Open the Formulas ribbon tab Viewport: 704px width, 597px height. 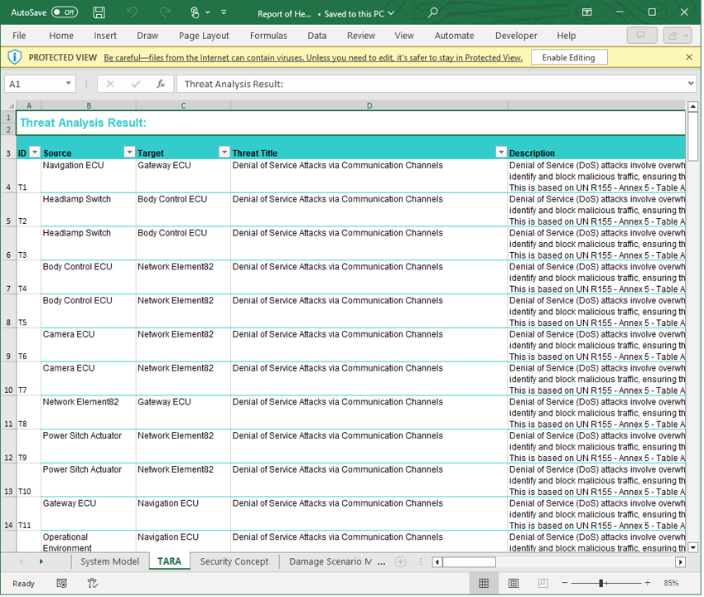pos(268,36)
